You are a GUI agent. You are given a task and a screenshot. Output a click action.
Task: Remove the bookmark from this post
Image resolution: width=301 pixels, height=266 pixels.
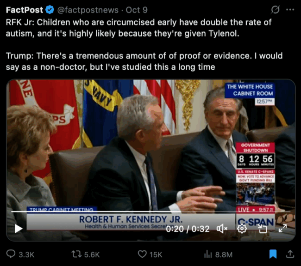(273, 254)
